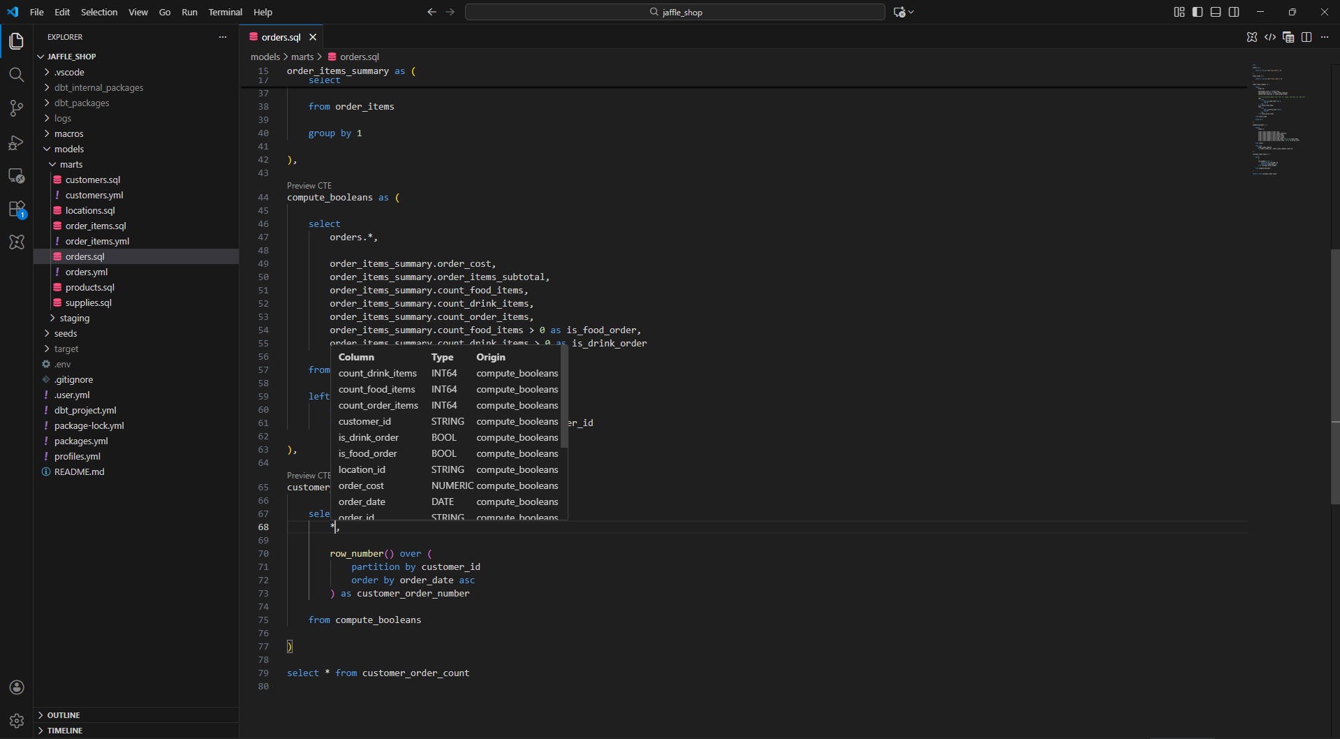This screenshot has height=739, width=1340.
Task: Open the Terminal menu
Action: coord(225,12)
